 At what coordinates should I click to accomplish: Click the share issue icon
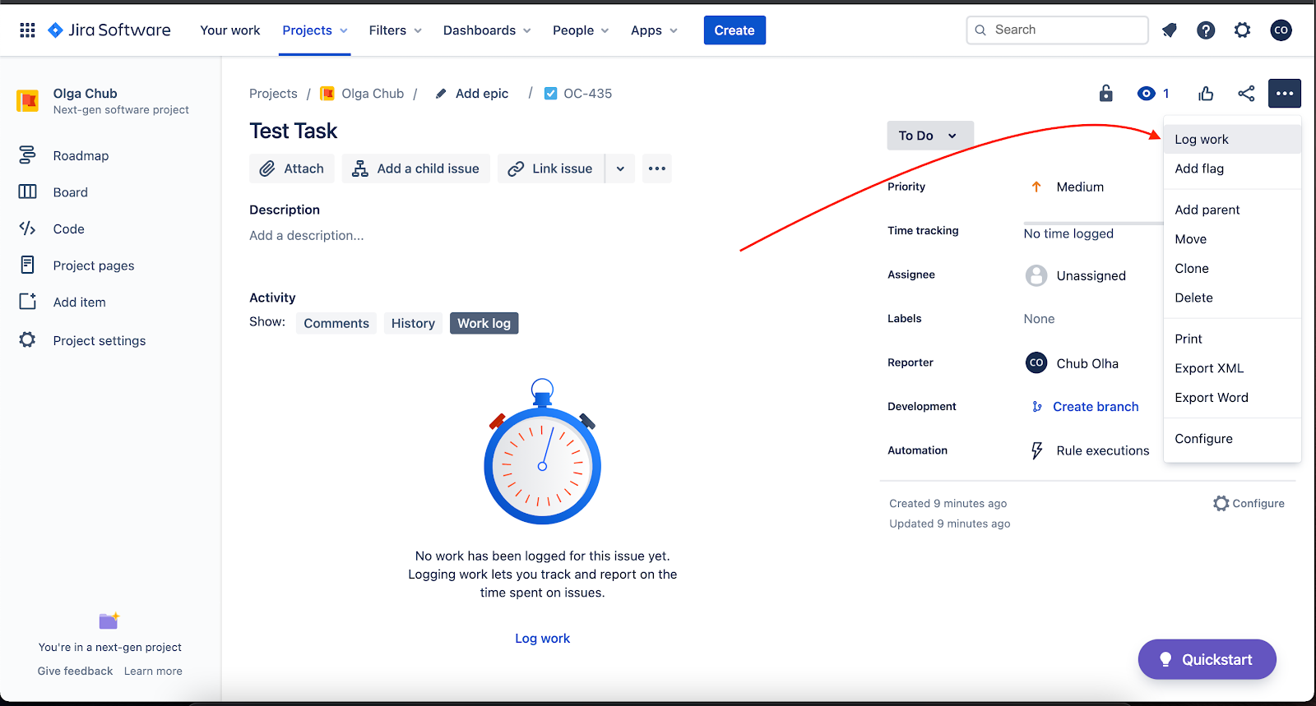click(x=1246, y=94)
